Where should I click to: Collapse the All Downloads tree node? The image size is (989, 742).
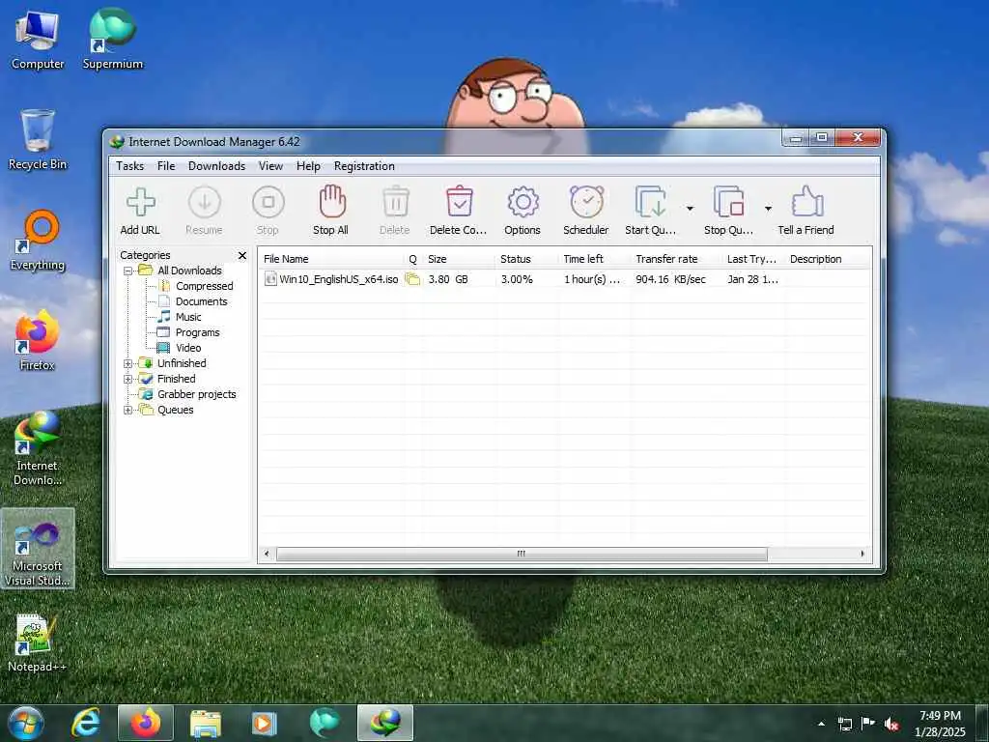(128, 271)
